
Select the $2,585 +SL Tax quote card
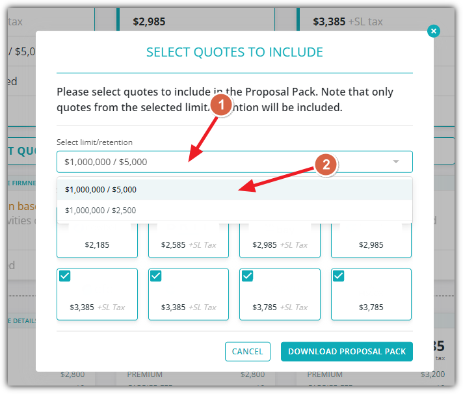tap(189, 241)
